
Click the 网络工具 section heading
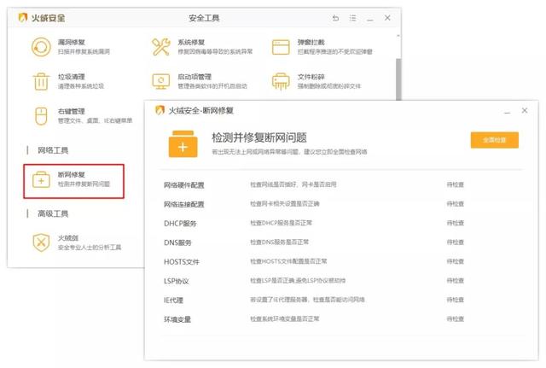click(x=53, y=150)
